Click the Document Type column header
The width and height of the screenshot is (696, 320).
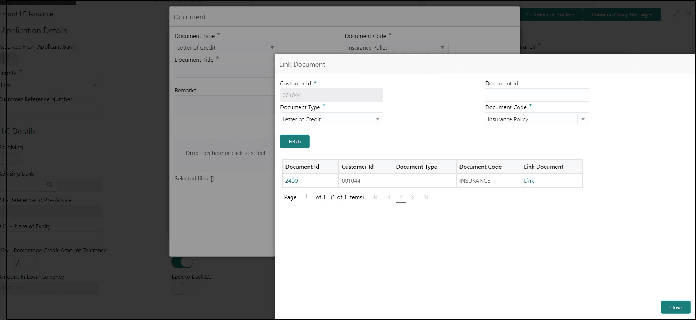point(424,167)
